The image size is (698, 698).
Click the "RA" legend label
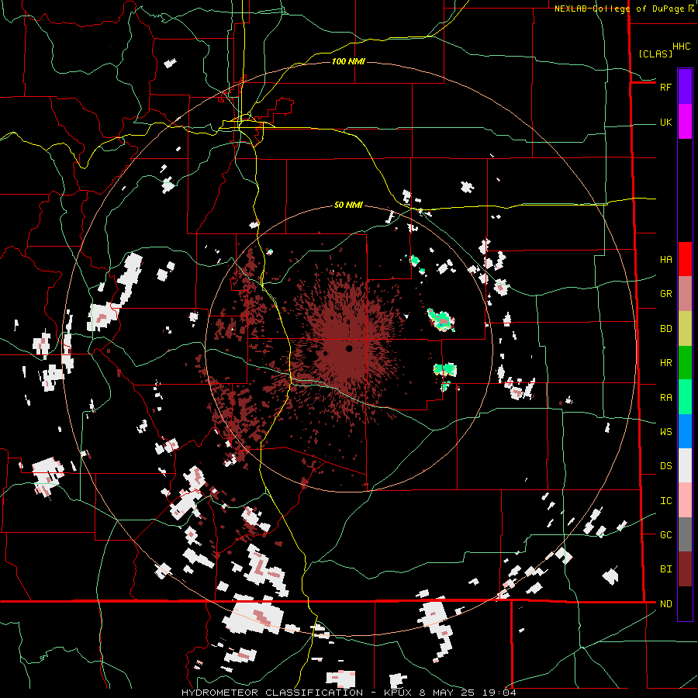665,398
